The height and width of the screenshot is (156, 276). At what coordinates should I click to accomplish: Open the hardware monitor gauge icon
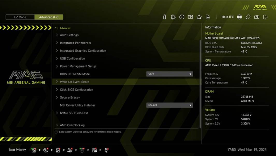182,17
